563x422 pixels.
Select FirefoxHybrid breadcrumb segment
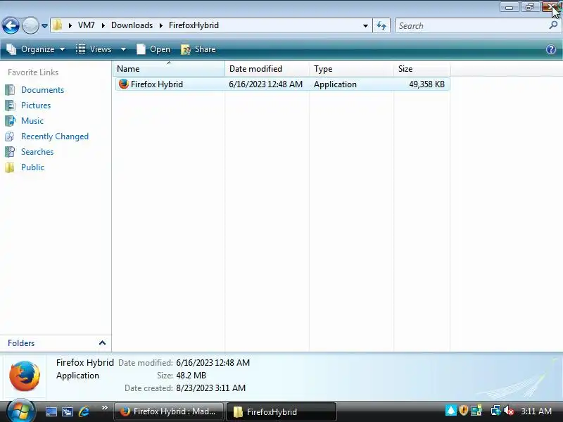pos(194,25)
